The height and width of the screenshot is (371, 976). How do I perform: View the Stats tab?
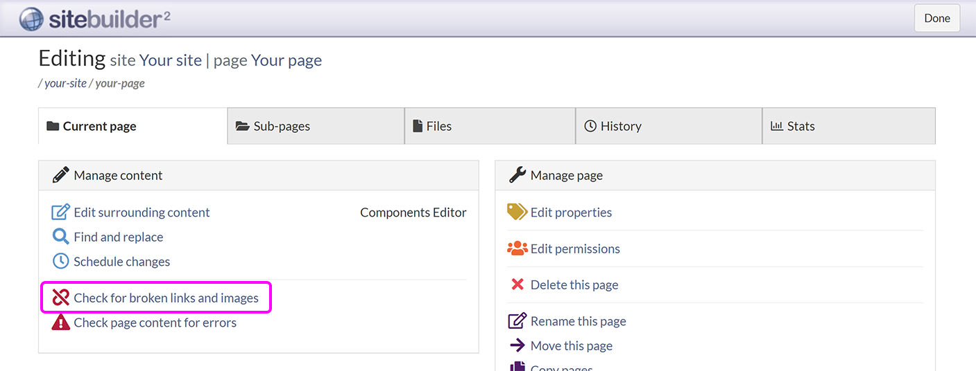(x=848, y=126)
